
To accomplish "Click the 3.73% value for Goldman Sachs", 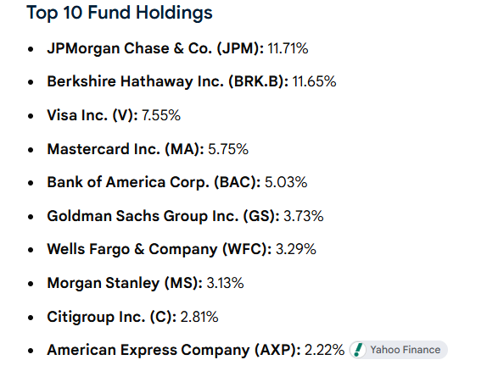I will 304,216.
